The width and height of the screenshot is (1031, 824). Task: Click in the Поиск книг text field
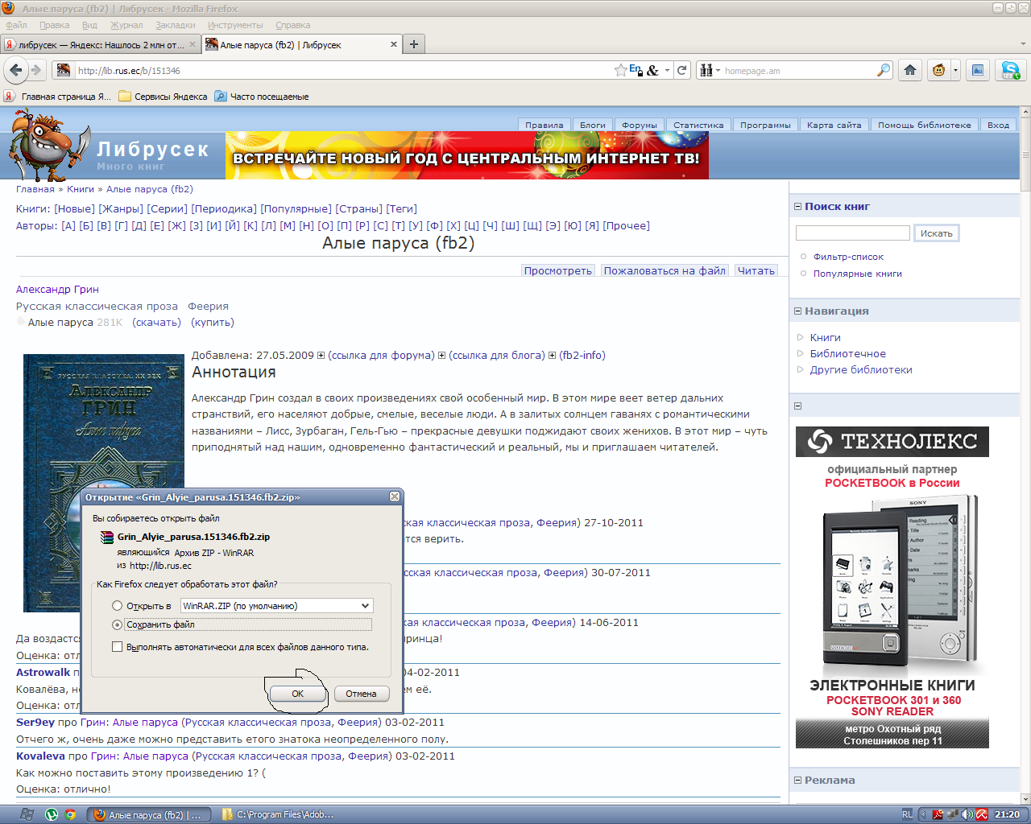(x=852, y=233)
